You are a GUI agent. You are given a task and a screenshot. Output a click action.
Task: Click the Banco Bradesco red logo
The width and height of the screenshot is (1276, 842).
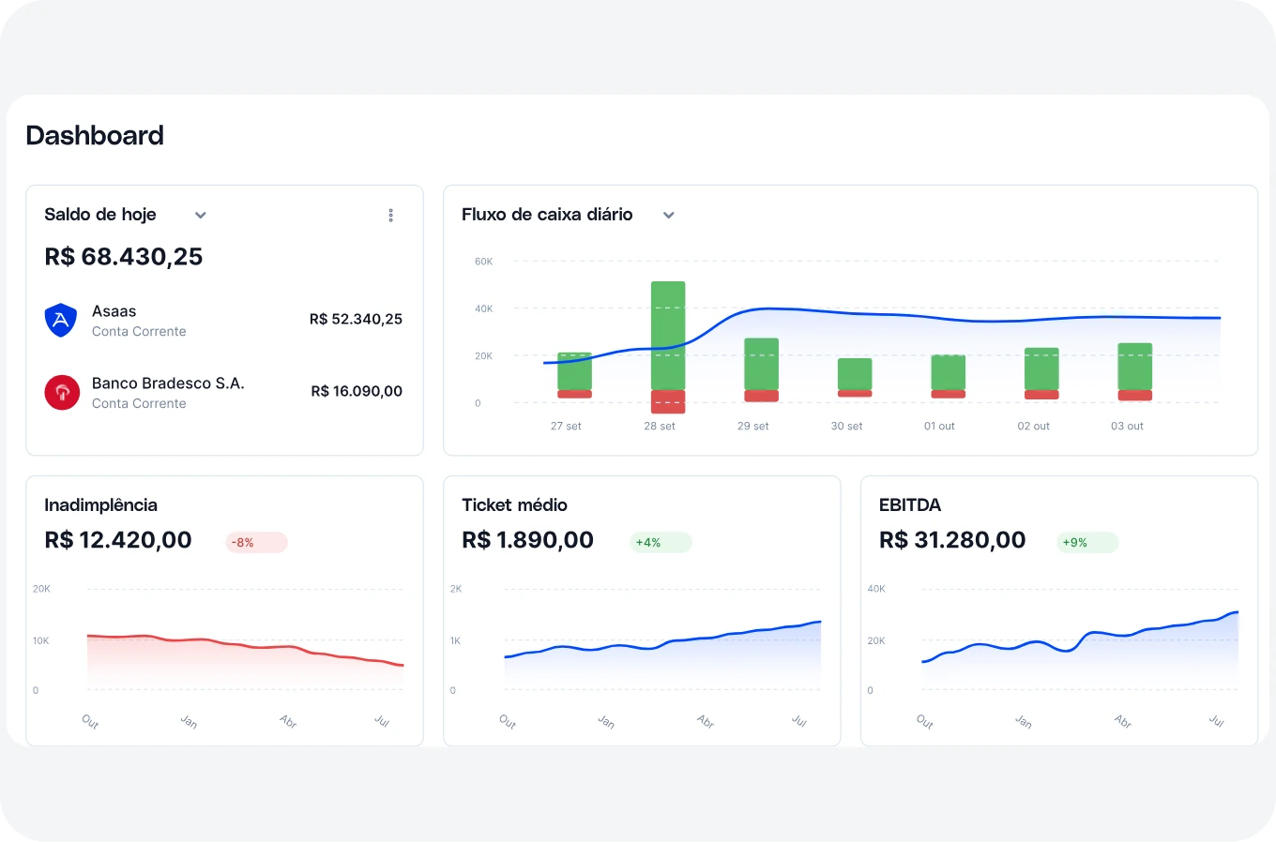click(62, 392)
